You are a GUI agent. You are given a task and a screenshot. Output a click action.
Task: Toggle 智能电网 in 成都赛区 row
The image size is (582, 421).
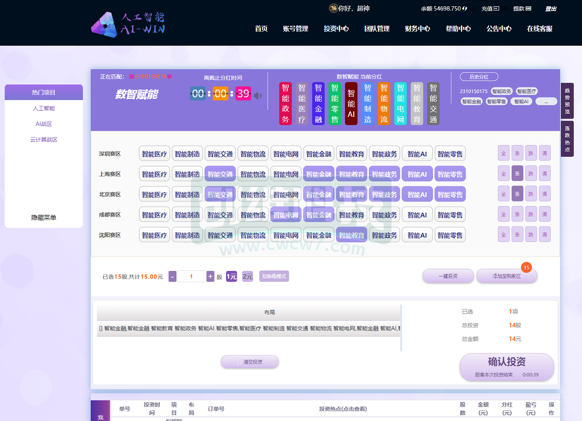coord(286,215)
